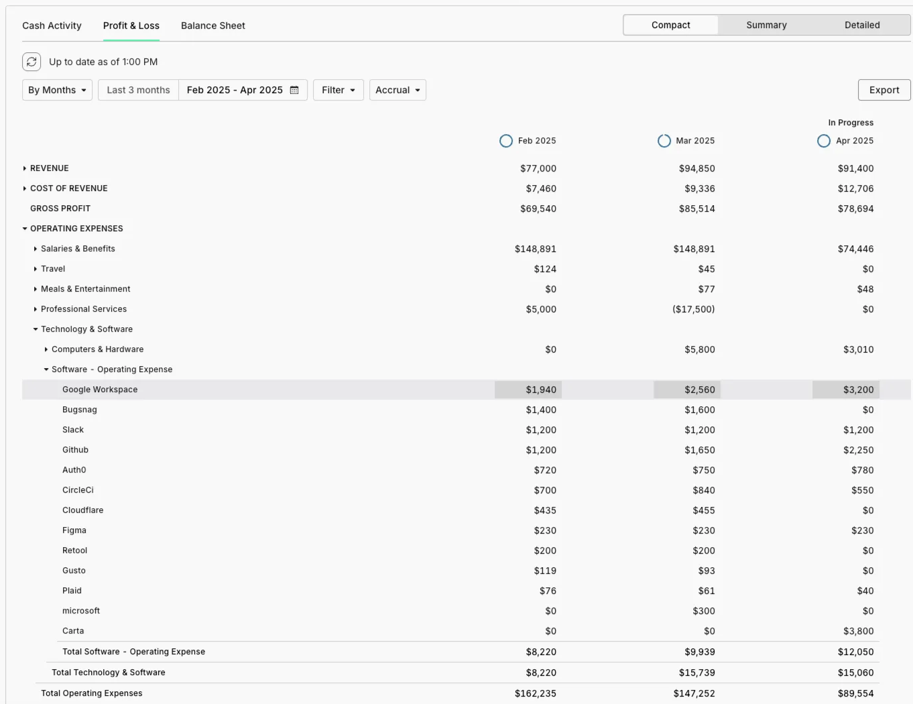The image size is (913, 704).
Task: Click Salaries & Benefits Apr value $74,446
Action: coord(856,249)
